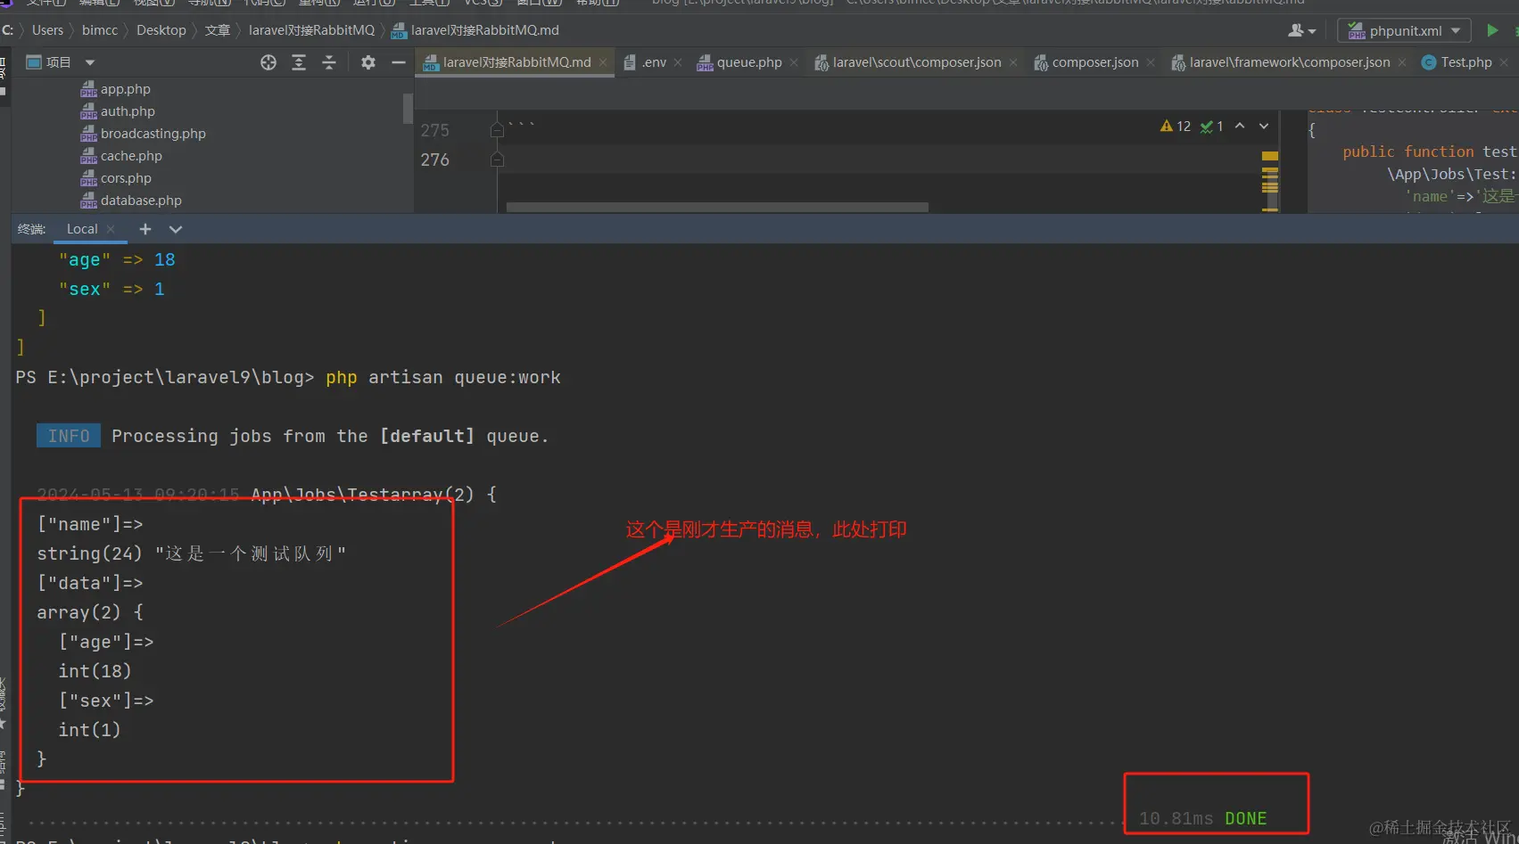This screenshot has width=1519, height=844.
Task: Click the bimcc breadcrumb segment
Action: (x=100, y=30)
